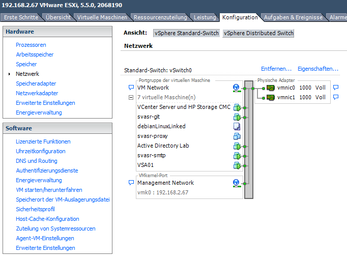
Task: Click the vmnic0 physical adapter icon
Action: point(271,88)
